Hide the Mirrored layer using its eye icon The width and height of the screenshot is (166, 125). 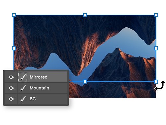click(x=11, y=77)
